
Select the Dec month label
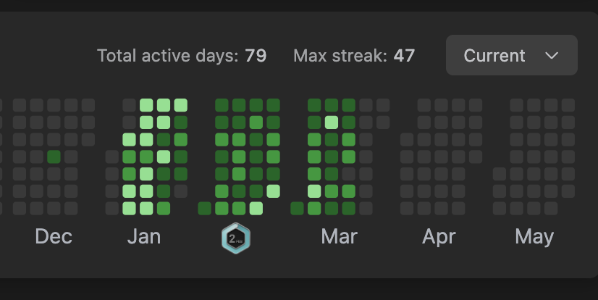click(54, 237)
